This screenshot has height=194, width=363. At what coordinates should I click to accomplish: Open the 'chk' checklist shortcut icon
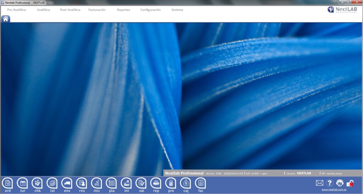click(x=37, y=183)
